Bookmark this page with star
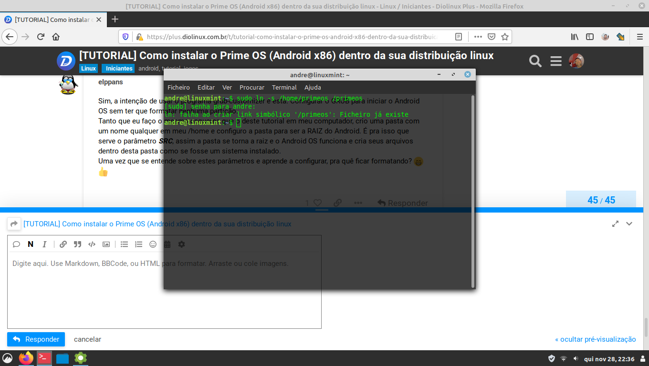Image resolution: width=649 pixels, height=366 pixels. point(504,37)
